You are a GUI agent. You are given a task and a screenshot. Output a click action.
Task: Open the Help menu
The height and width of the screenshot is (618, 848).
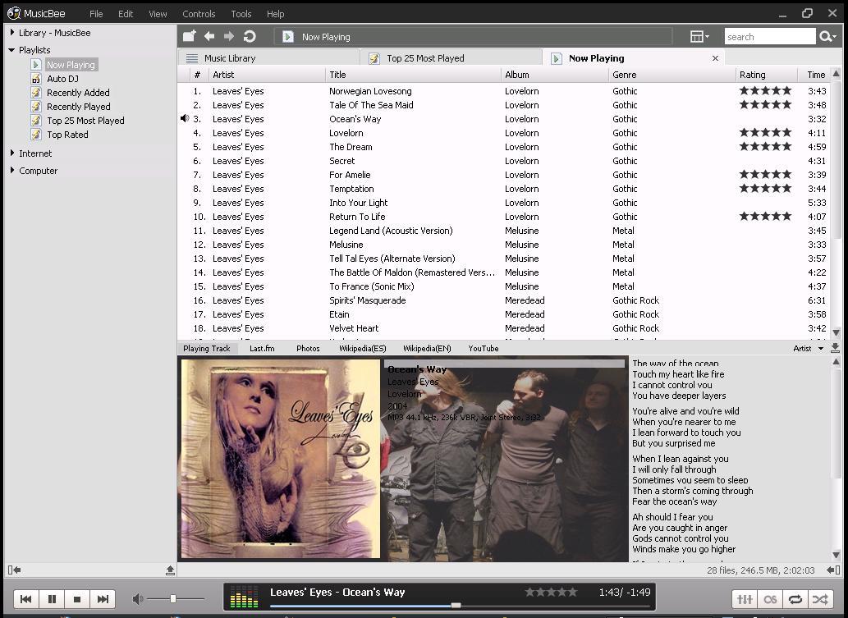(x=275, y=13)
